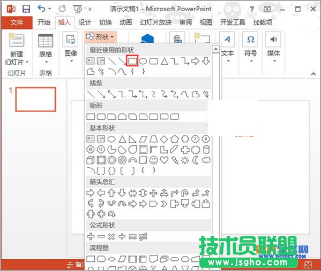Switch to the 视图 tab
This screenshot has width=321, height=271.
tap(206, 22)
